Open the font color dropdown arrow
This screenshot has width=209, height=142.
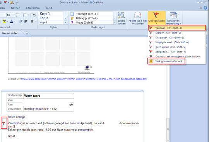[15, 21]
